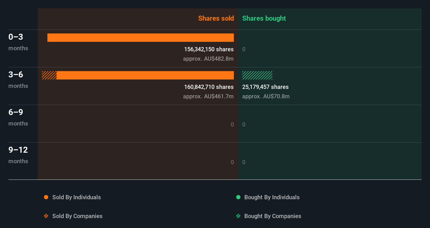Select the '156,342,150 shares' value
Image resolution: width=430 pixels, height=228 pixels.
[x=209, y=49]
